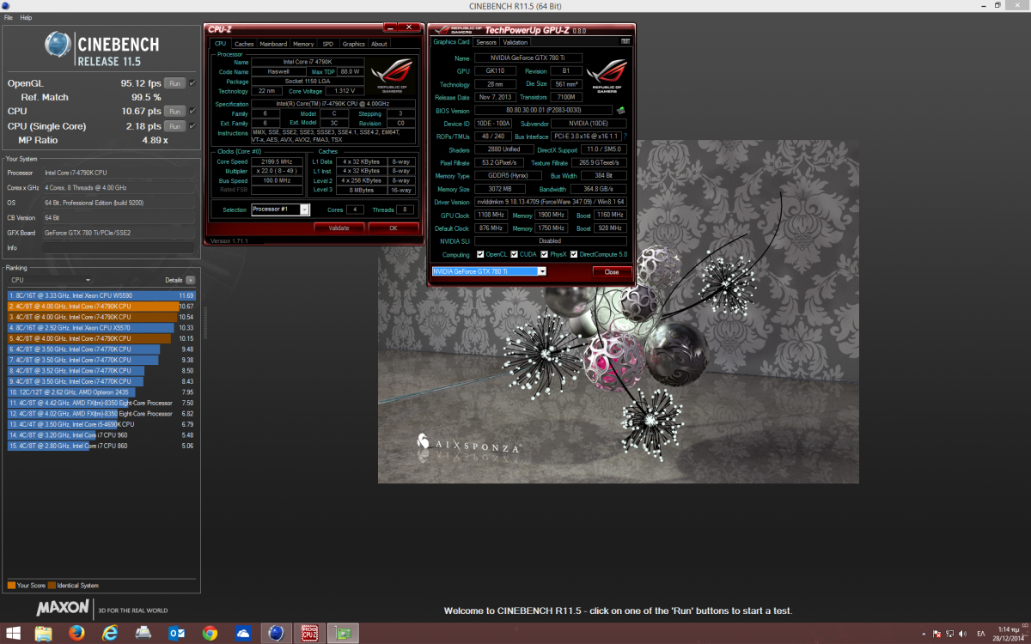Switch to CPU-Z via its taskbar icon
Image resolution: width=1031 pixels, height=644 pixels.
(x=310, y=633)
